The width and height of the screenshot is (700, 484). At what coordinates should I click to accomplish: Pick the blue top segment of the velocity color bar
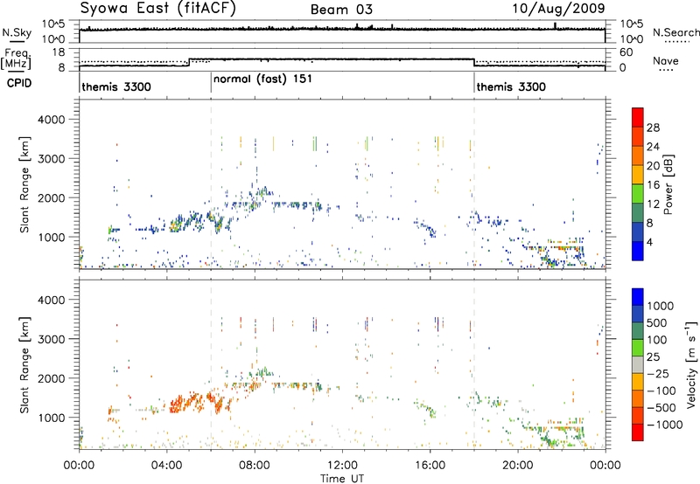(x=638, y=297)
